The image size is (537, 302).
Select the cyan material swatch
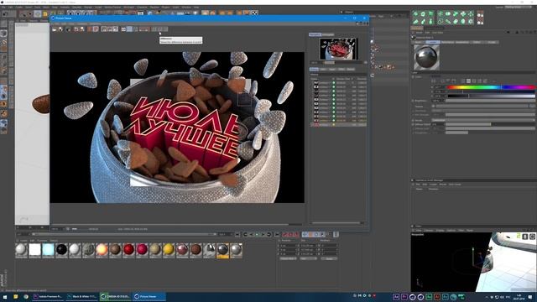click(48, 250)
